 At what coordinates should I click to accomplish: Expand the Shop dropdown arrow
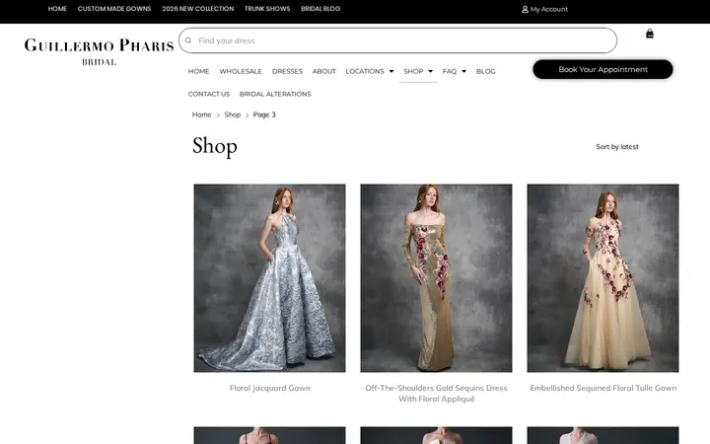430,71
